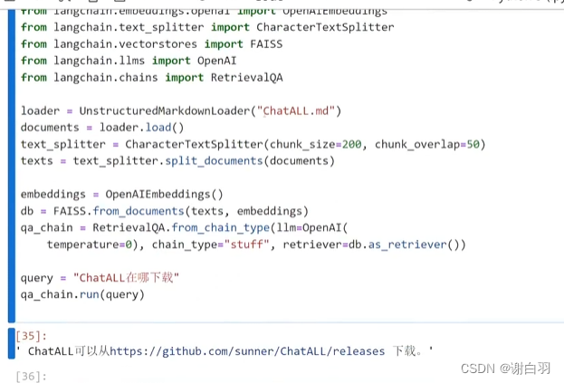Select the [35]: output prompt

pyautogui.click(x=32, y=336)
